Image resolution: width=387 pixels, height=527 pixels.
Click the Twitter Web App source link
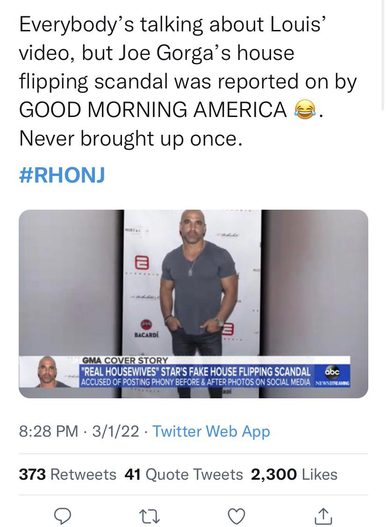tap(211, 431)
